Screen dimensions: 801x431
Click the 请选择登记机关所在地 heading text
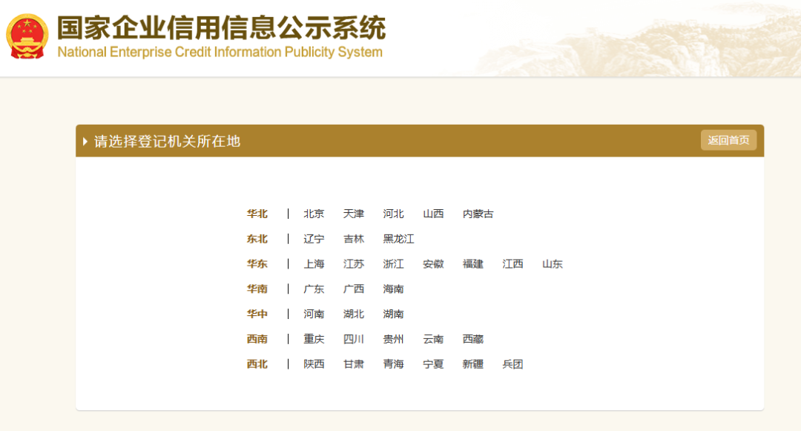[x=167, y=142]
